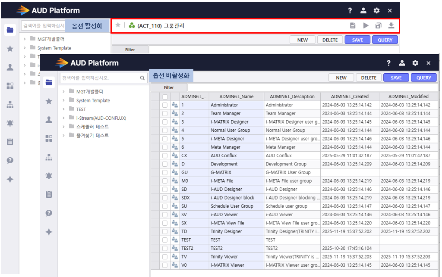Click the favorite star beside (ACT_110) 그룹관리
Screen dimensions: 442x277
[118, 25]
